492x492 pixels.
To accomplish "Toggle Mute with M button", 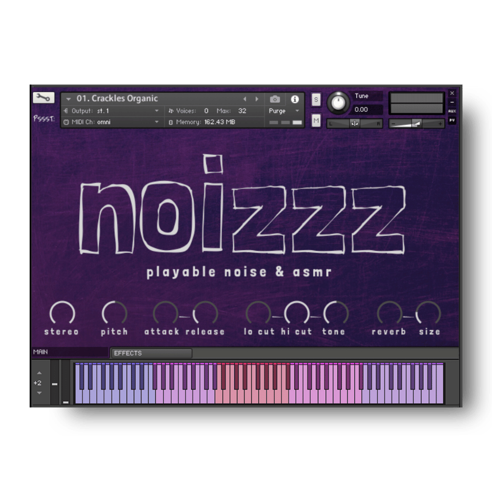I will 316,120.
